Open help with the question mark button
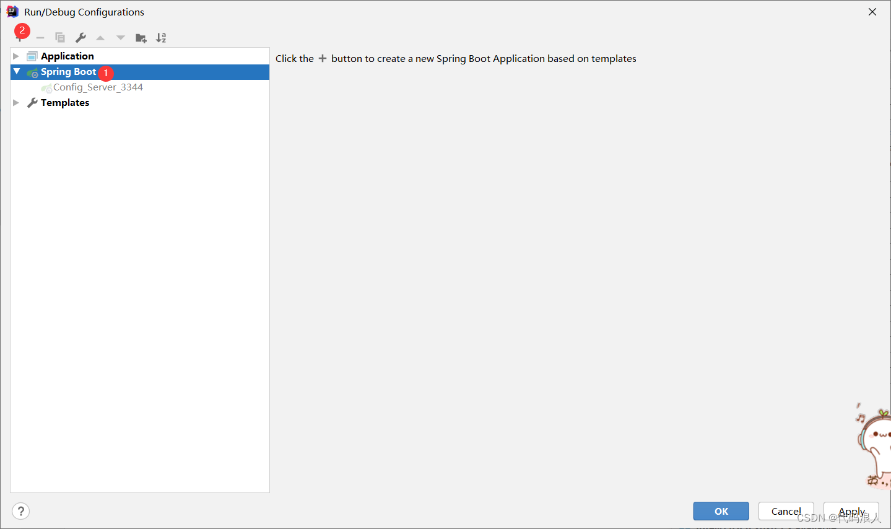The image size is (891, 529). (21, 511)
